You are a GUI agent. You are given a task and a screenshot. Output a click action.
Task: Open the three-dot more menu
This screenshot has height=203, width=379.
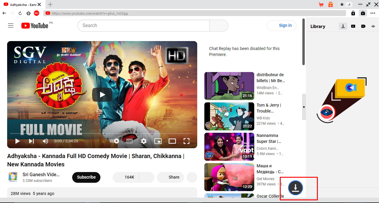pyautogui.click(x=373, y=13)
